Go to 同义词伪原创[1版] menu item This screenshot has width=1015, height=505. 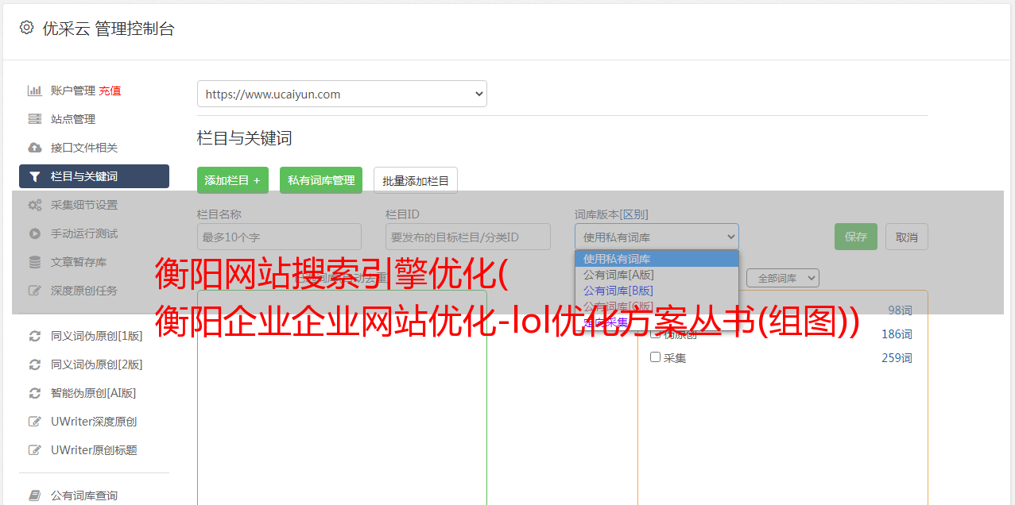(x=96, y=336)
